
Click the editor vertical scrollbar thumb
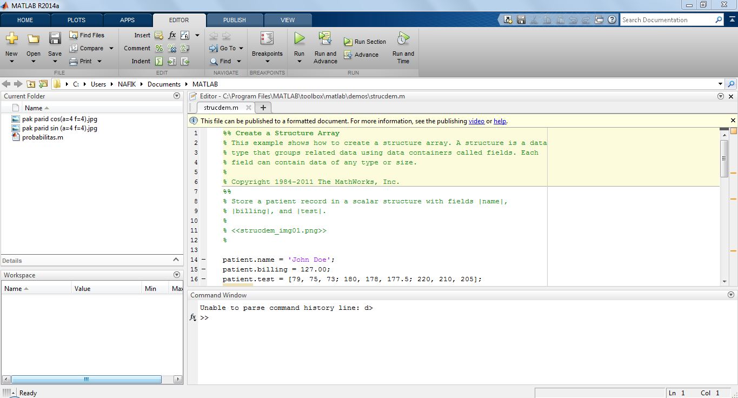724,158
